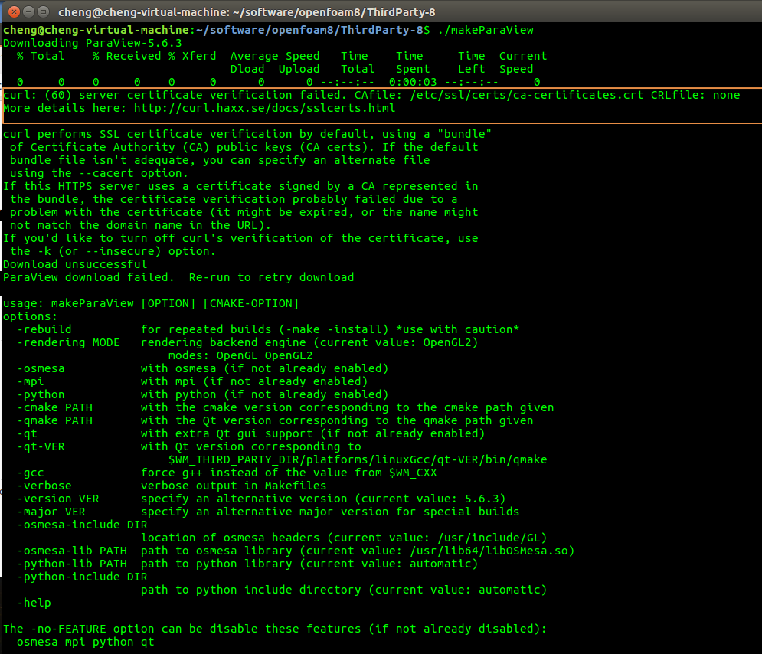Click the -python-lib PATH option
This screenshot has height=654, width=762.
pos(72,564)
